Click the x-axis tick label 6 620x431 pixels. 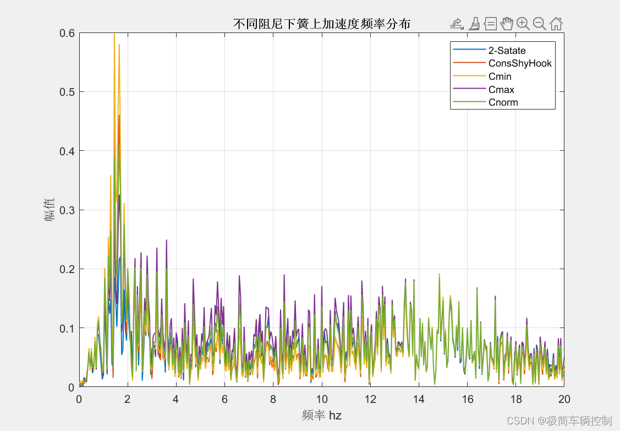pos(224,399)
